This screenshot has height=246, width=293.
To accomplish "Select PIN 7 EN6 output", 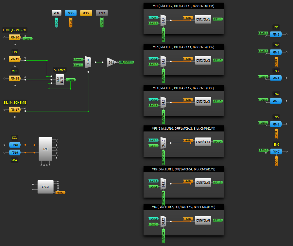I will pos(276,152).
